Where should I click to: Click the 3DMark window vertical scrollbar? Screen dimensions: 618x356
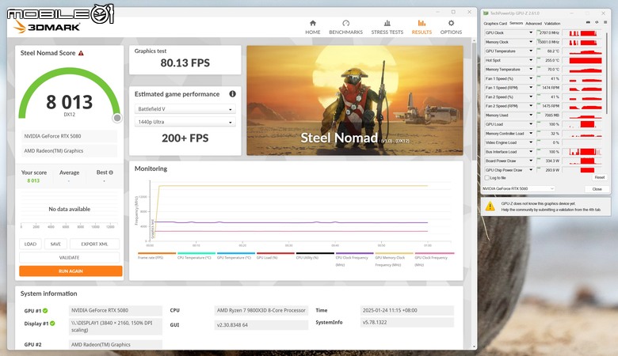[474, 102]
